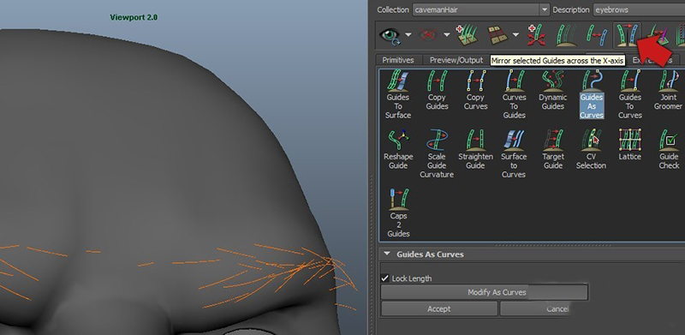Viewport: 685px width, 335px height.
Task: Select the Scale Guide Curvature utility
Action: coord(437,153)
